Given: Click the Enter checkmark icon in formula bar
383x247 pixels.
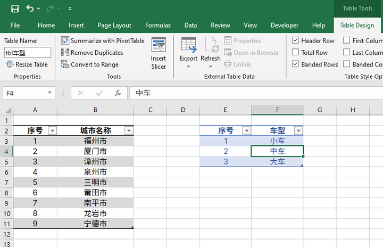Looking at the screenshot, I should point(99,93).
